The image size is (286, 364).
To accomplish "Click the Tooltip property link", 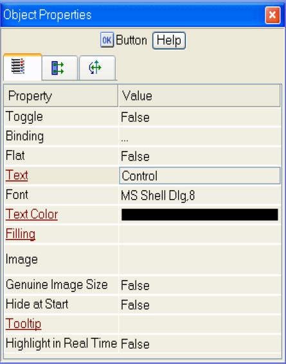I will (x=23, y=324).
